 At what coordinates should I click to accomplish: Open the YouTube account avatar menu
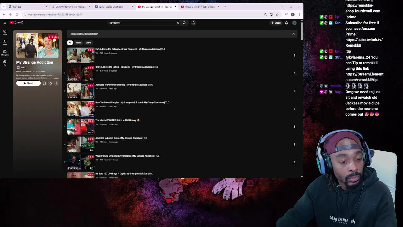(294, 23)
